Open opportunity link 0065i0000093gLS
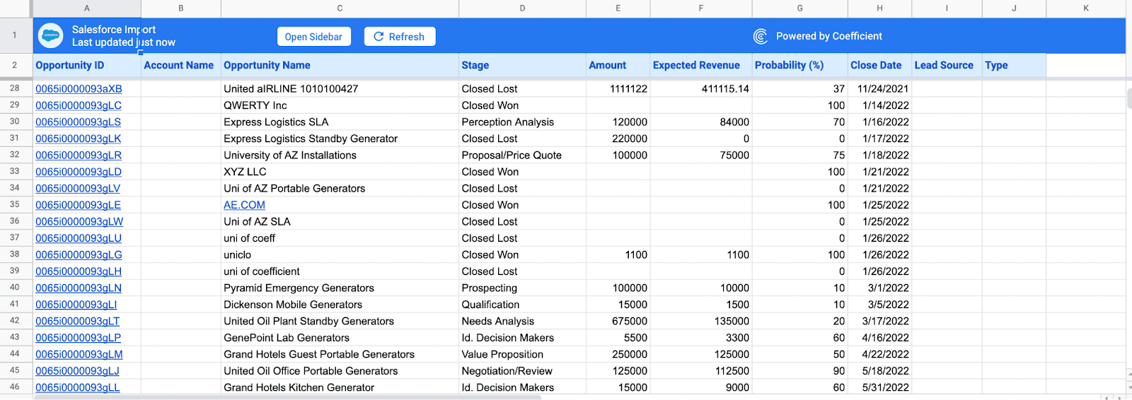The height and width of the screenshot is (400, 1132). click(x=78, y=122)
